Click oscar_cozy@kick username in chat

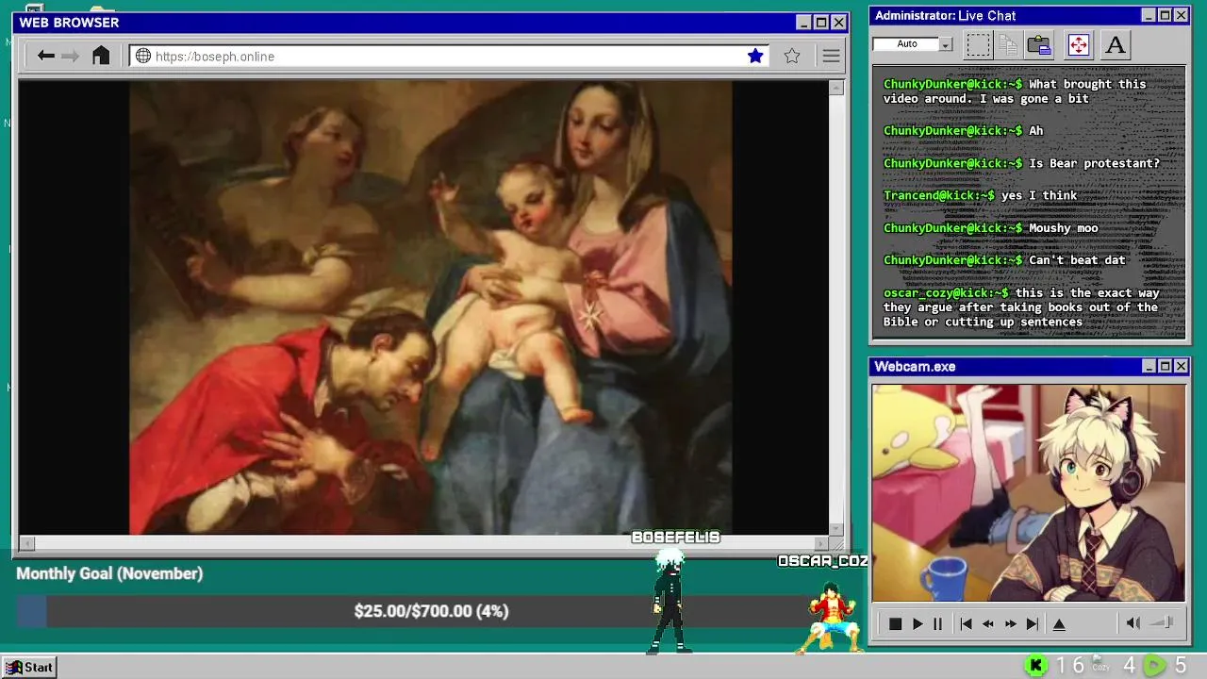946,292
